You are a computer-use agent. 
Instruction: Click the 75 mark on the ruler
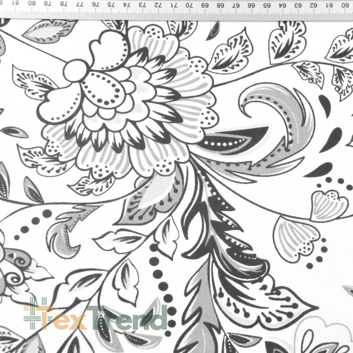[x=110, y=4]
